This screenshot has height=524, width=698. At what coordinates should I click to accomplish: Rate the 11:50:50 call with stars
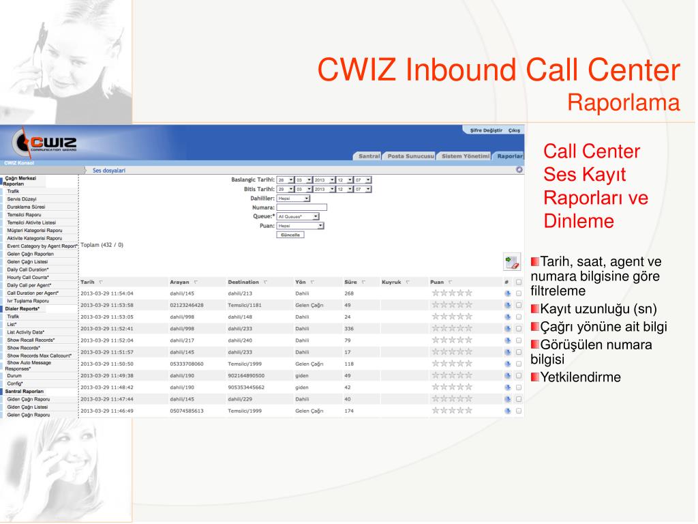coord(452,364)
